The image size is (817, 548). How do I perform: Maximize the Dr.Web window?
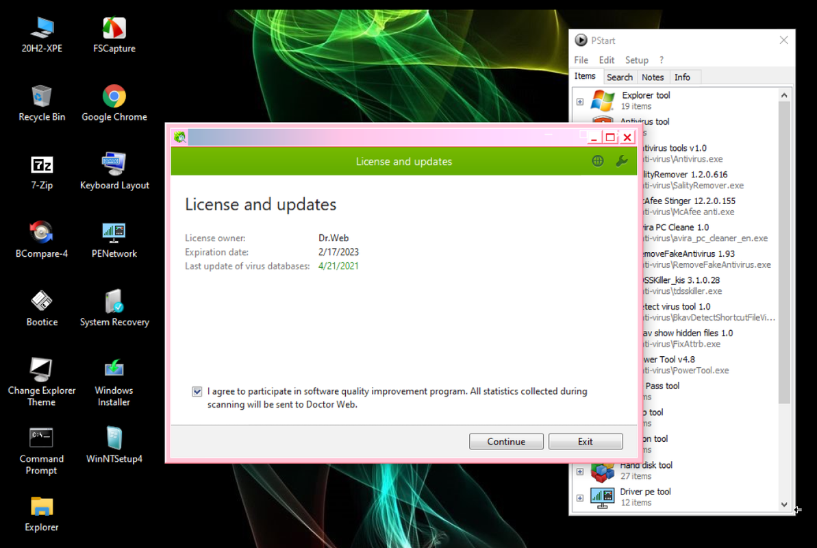pyautogui.click(x=610, y=137)
